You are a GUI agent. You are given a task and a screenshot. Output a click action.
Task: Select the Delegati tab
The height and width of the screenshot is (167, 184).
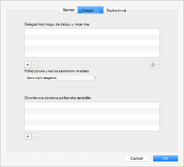pos(91,10)
